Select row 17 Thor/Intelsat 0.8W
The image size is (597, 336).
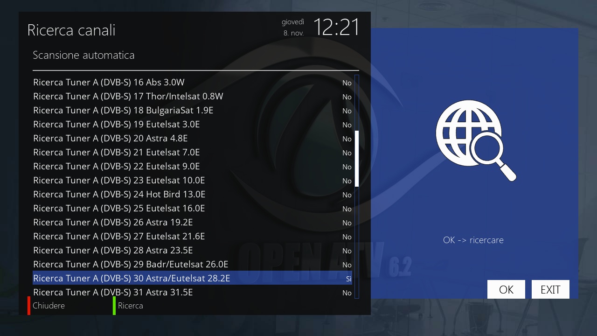(192, 96)
